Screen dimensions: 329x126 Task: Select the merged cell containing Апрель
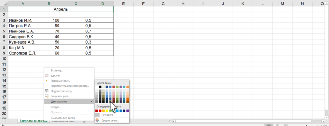[61, 9]
